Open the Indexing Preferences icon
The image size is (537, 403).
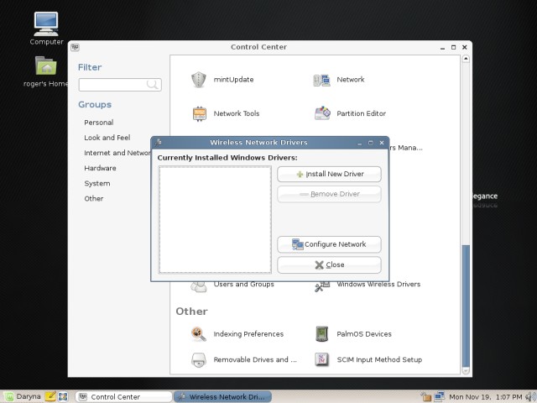(199, 334)
